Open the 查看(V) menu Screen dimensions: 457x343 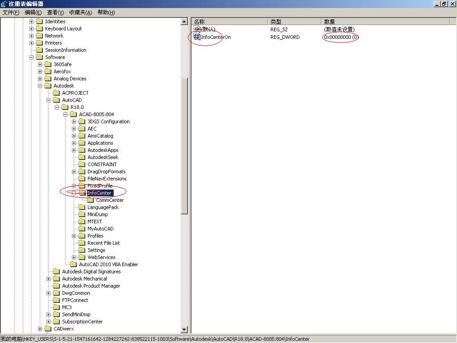pyautogui.click(x=55, y=12)
